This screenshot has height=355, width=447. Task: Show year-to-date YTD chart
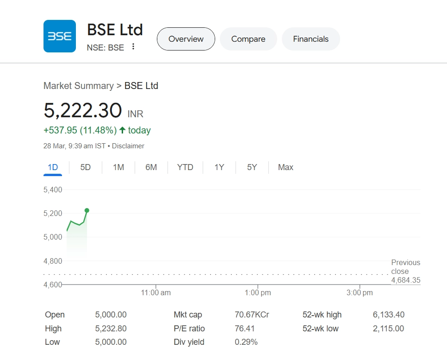[x=185, y=167]
